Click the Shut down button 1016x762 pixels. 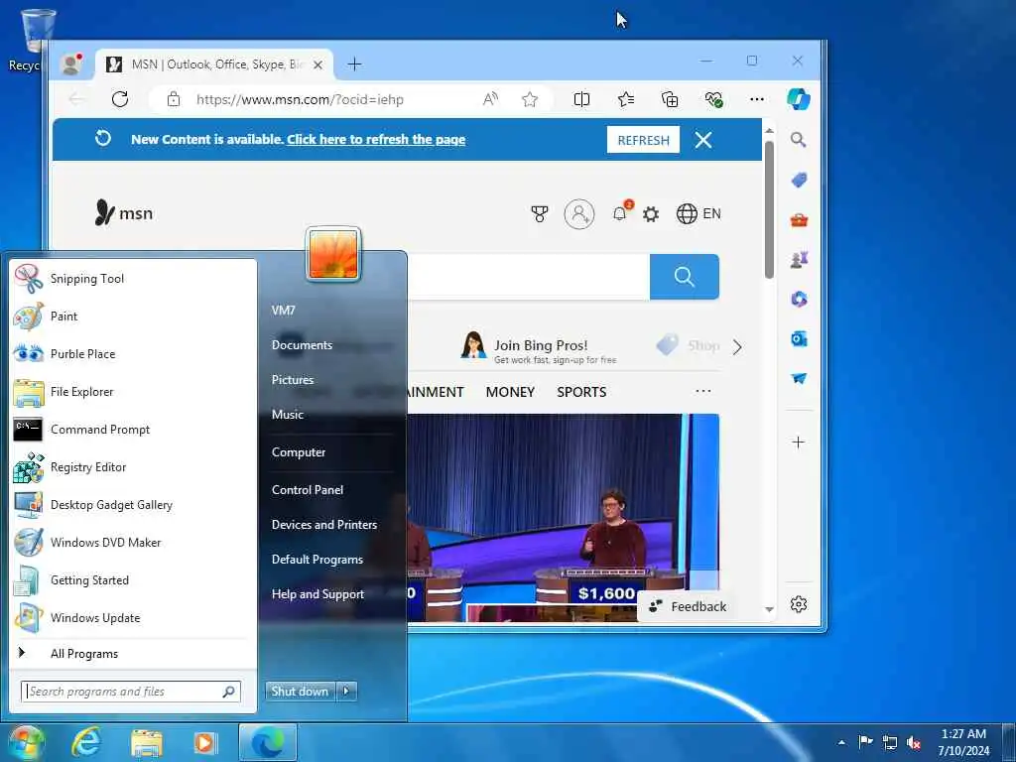tap(300, 692)
